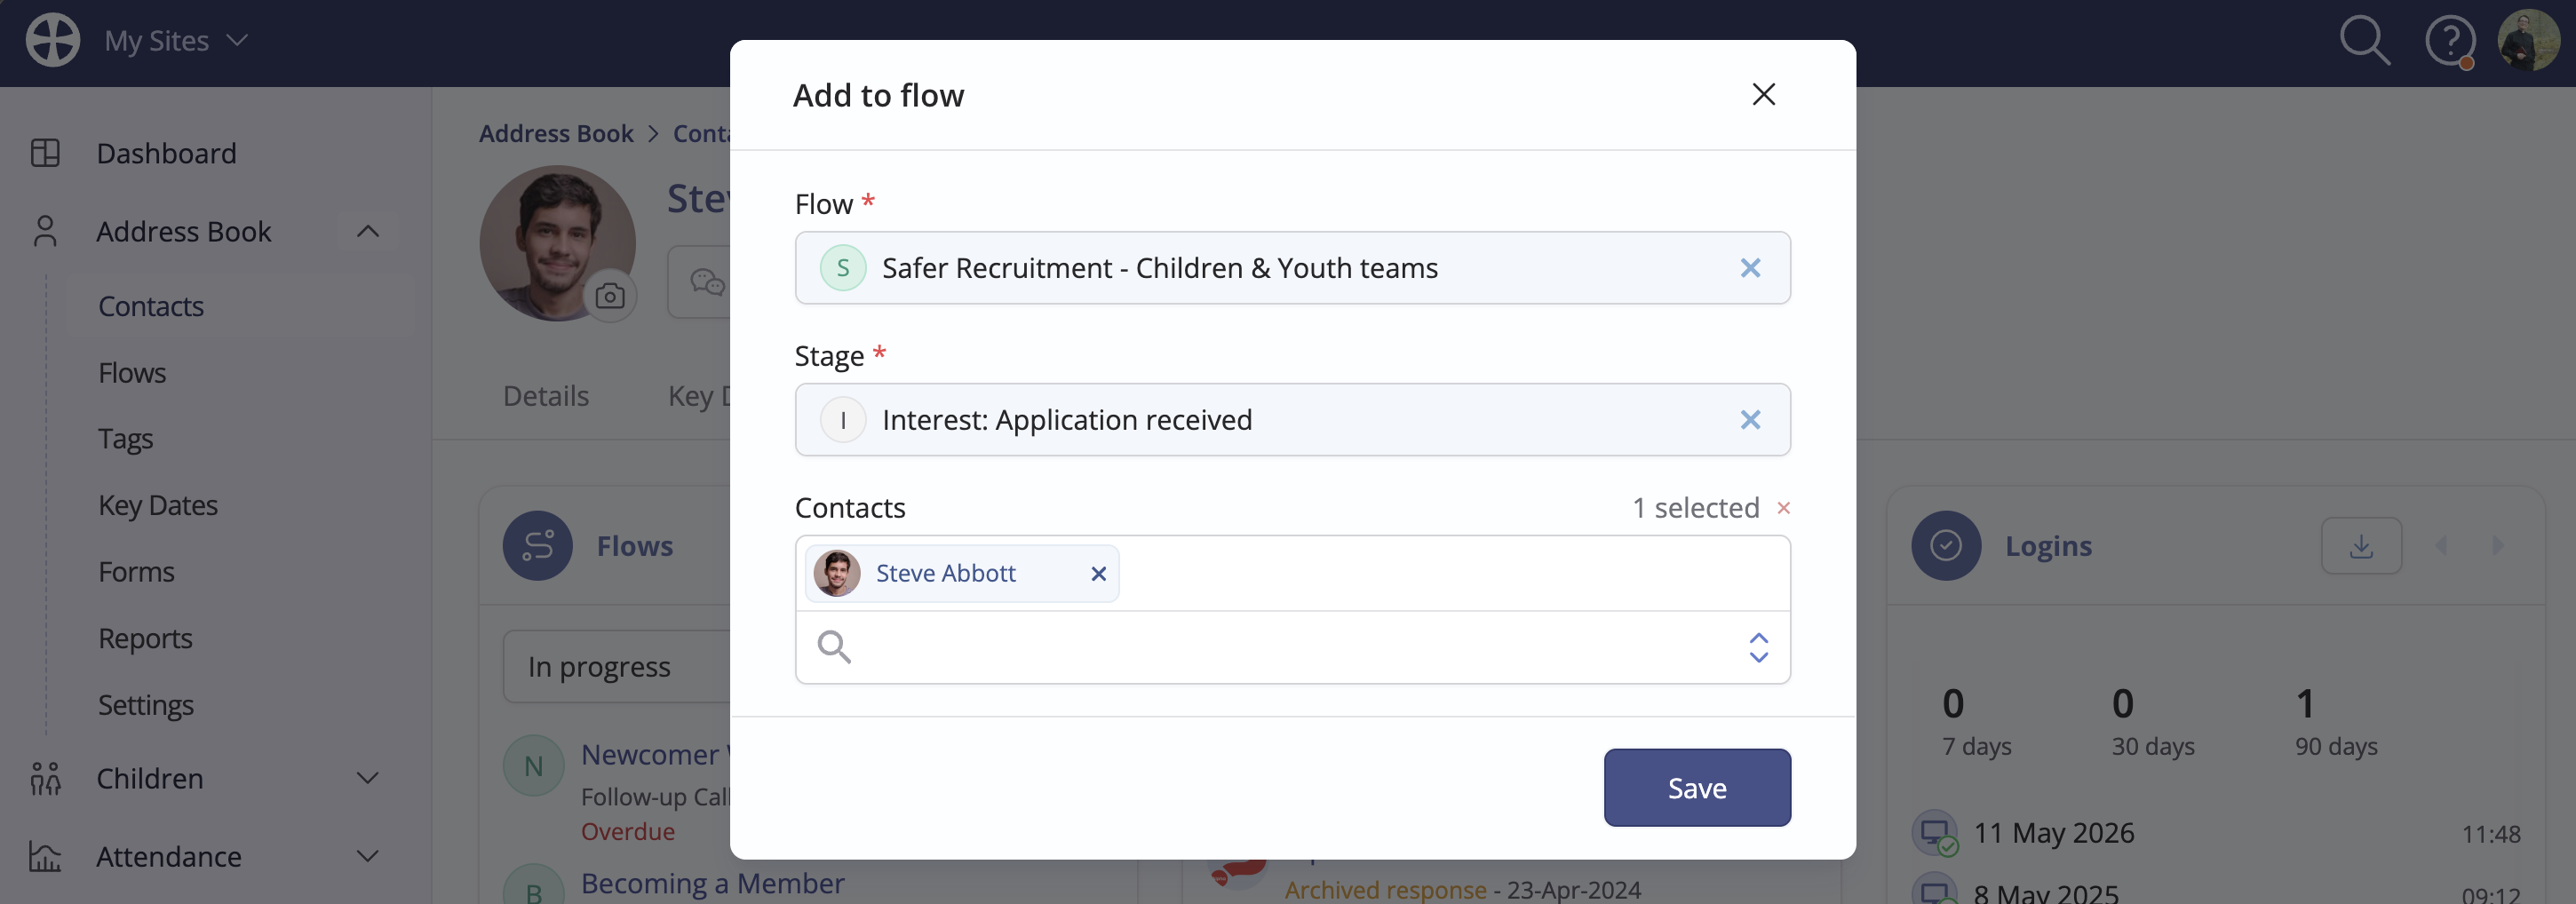Expand the My Sites dropdown

click(x=176, y=40)
